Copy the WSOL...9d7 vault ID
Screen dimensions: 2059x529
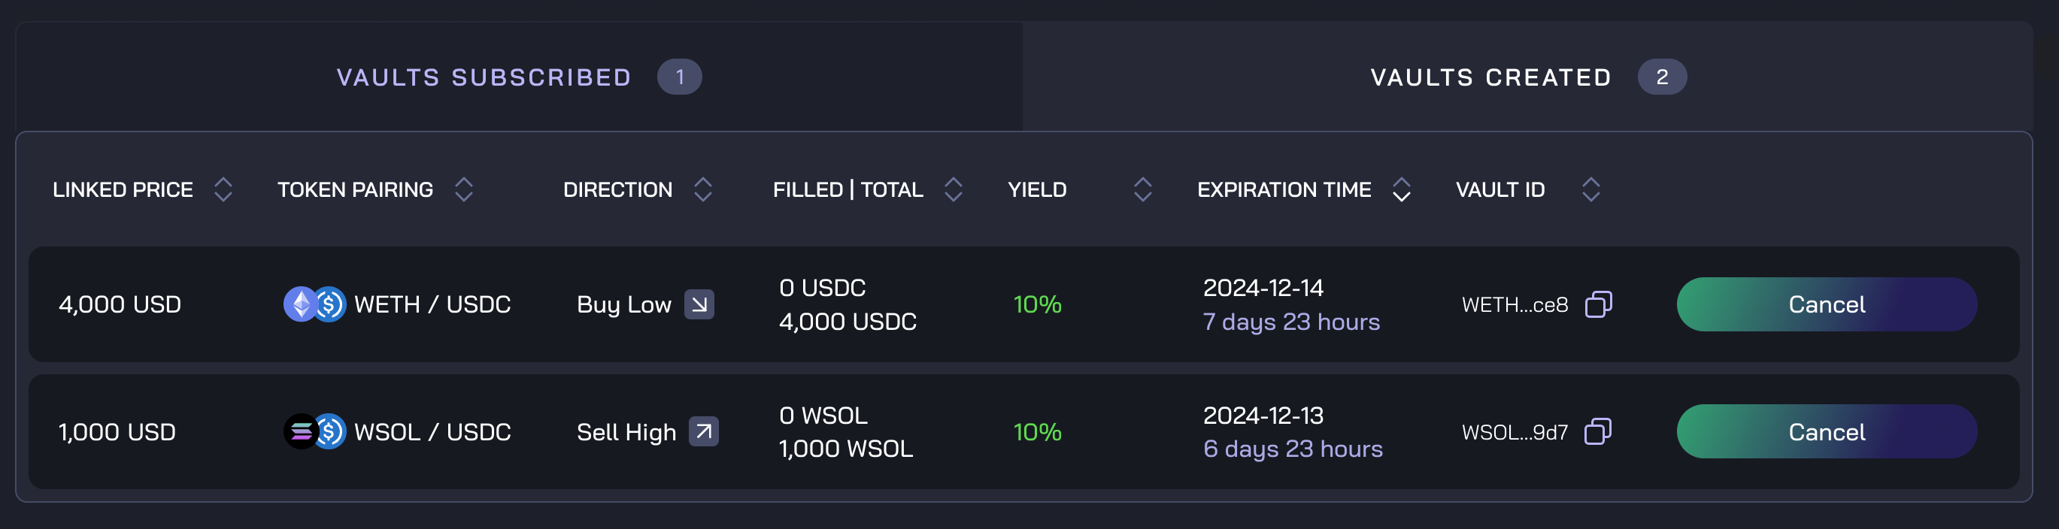click(1598, 431)
